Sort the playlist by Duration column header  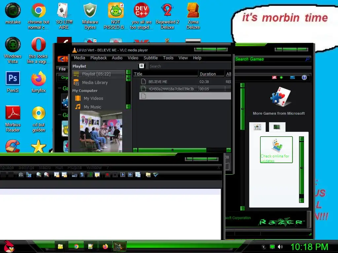click(x=211, y=74)
